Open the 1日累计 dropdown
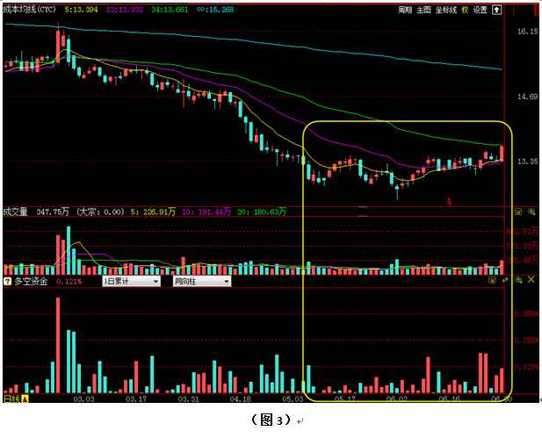This screenshot has height=438, width=542. (x=132, y=282)
